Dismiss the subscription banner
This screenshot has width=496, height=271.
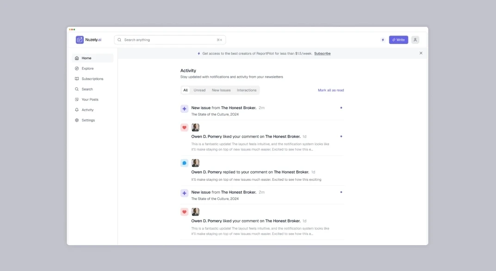coord(421,53)
